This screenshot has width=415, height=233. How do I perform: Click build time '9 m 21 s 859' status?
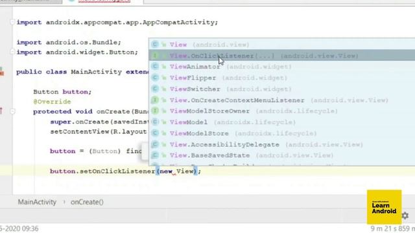click(392, 228)
